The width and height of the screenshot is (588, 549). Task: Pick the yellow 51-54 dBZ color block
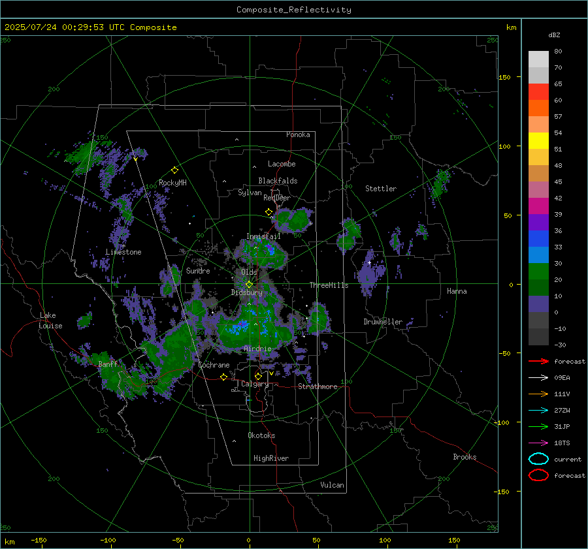[x=538, y=141]
